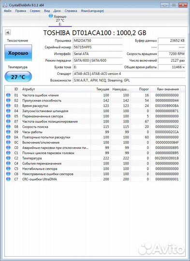Click the Порог column header

tap(140, 89)
